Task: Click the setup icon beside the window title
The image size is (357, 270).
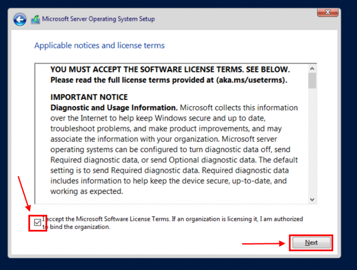Action: [x=36, y=19]
